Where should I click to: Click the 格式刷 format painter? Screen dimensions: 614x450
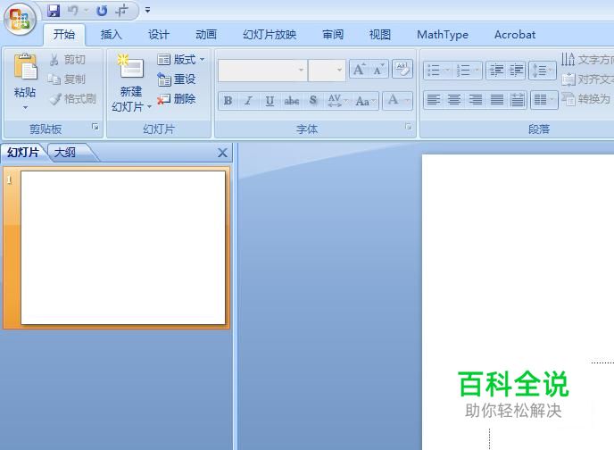73,99
